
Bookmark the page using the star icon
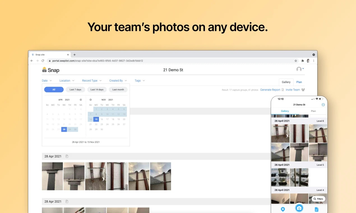pos(296,61)
